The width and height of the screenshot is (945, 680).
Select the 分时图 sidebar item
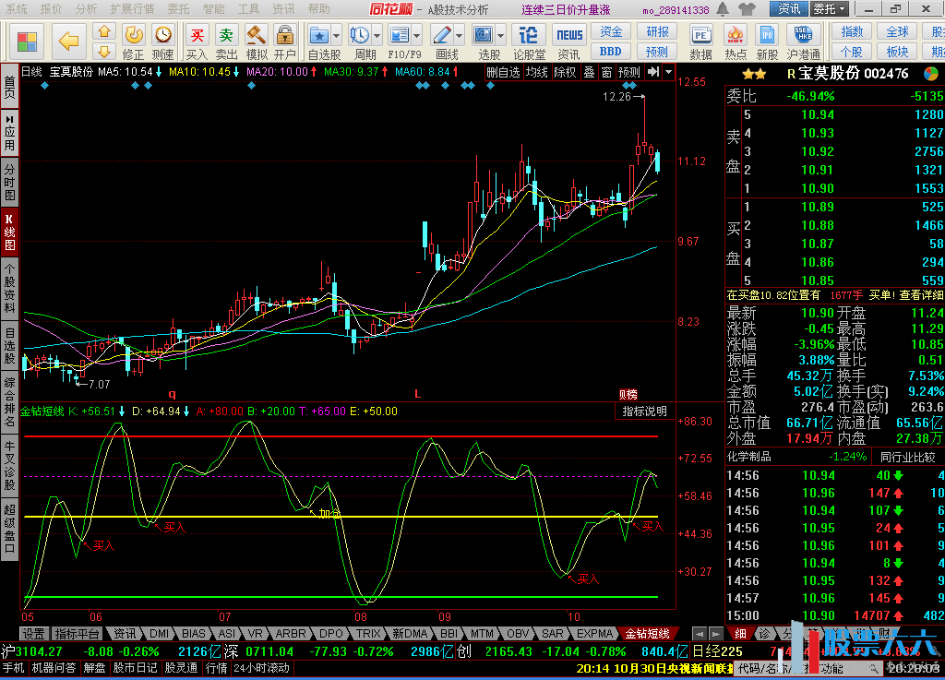pyautogui.click(x=9, y=183)
